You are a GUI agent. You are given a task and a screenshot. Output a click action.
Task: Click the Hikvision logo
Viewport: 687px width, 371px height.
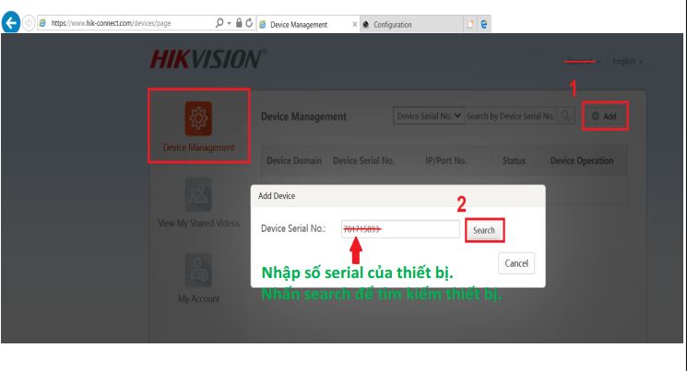[207, 59]
